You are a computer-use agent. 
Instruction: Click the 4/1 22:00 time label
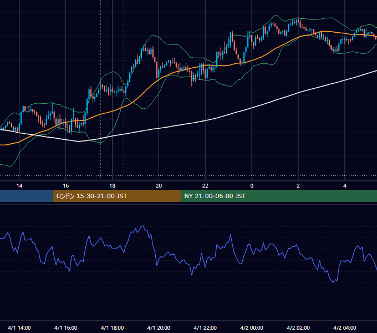205,327
